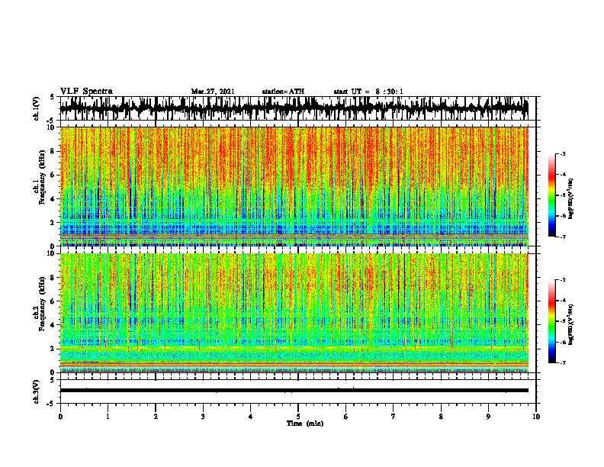
Task: Click the time axis tick label "2"
Action: (x=156, y=417)
